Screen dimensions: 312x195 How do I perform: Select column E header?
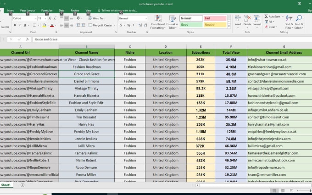click(x=201, y=46)
